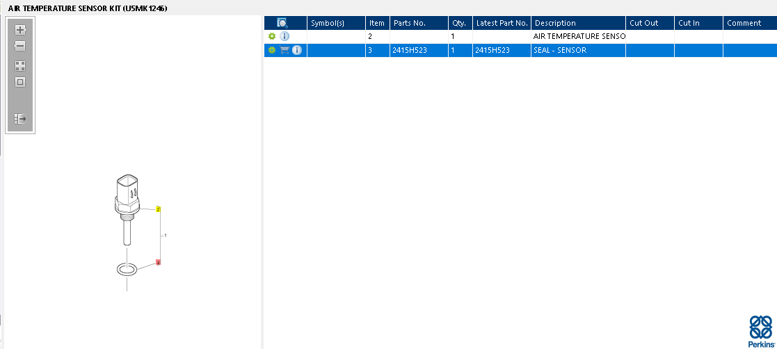Select the AIR TEMPERATURE SENSO description cell
The height and width of the screenshot is (349, 777).
tap(578, 37)
